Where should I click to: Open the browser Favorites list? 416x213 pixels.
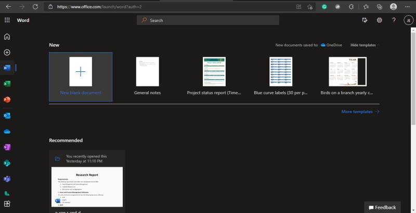tap(366, 7)
